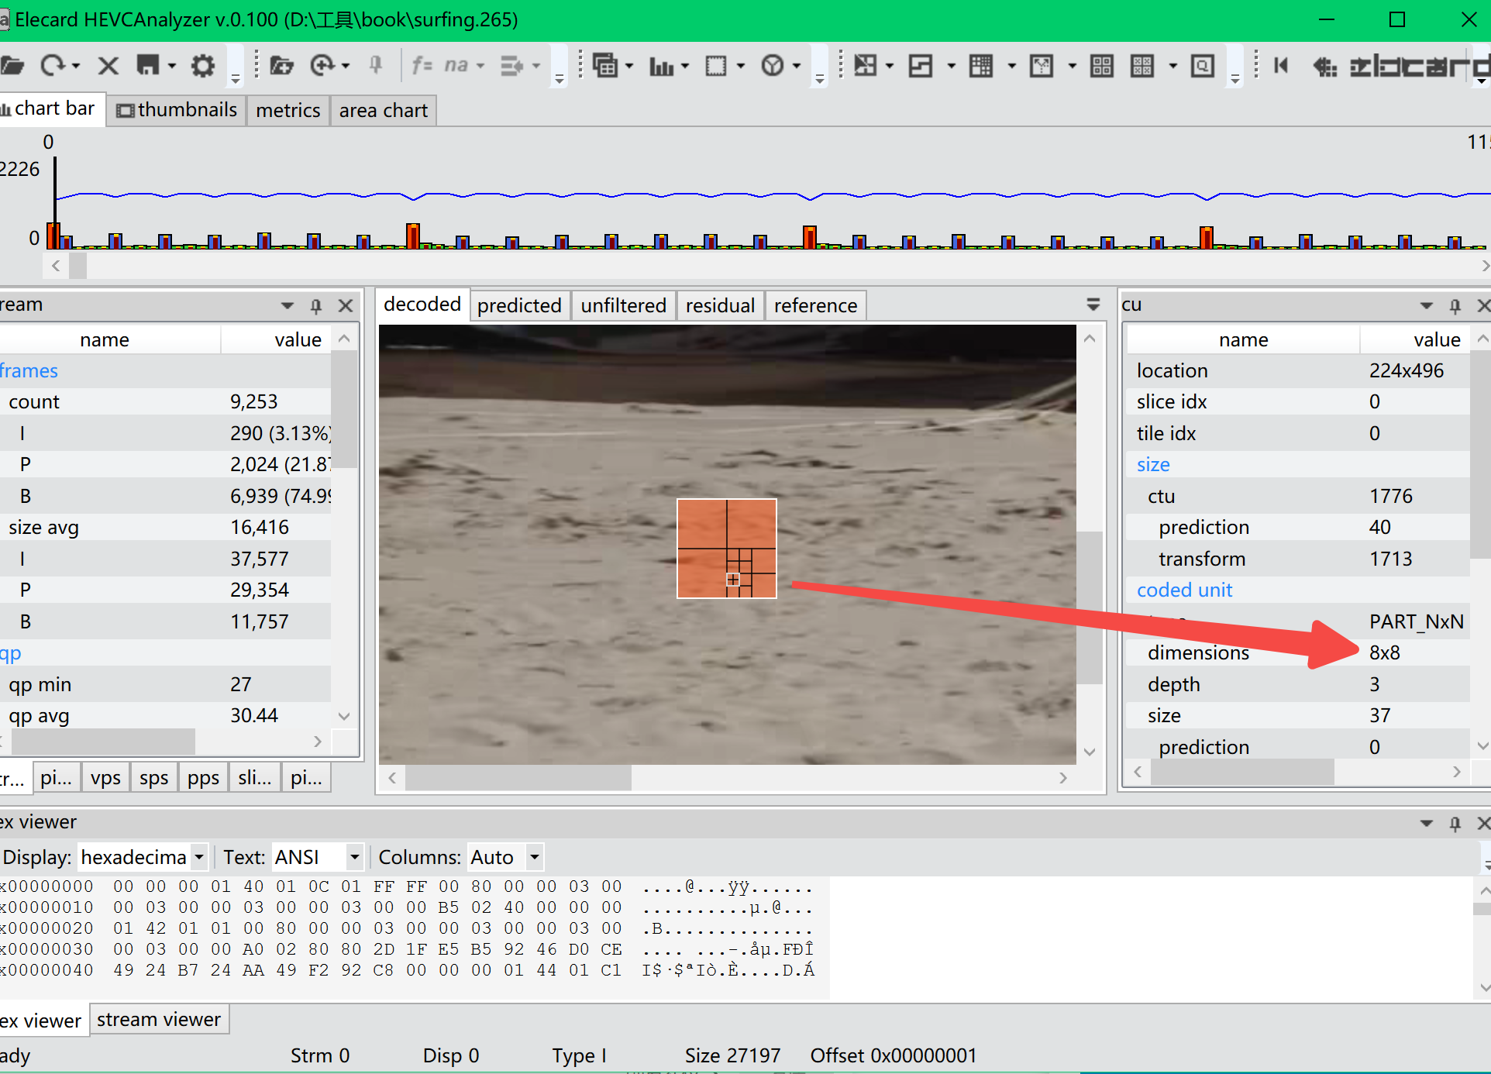Toggle pin on the hex viewer panel

pyautogui.click(x=1455, y=823)
